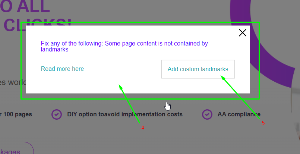Screen dimensions: 300x154
Task: Click the red annotation number 5
Action: pos(263,123)
